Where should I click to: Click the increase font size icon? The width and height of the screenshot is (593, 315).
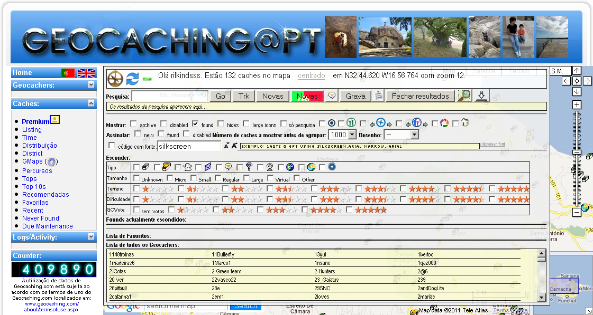(234, 146)
